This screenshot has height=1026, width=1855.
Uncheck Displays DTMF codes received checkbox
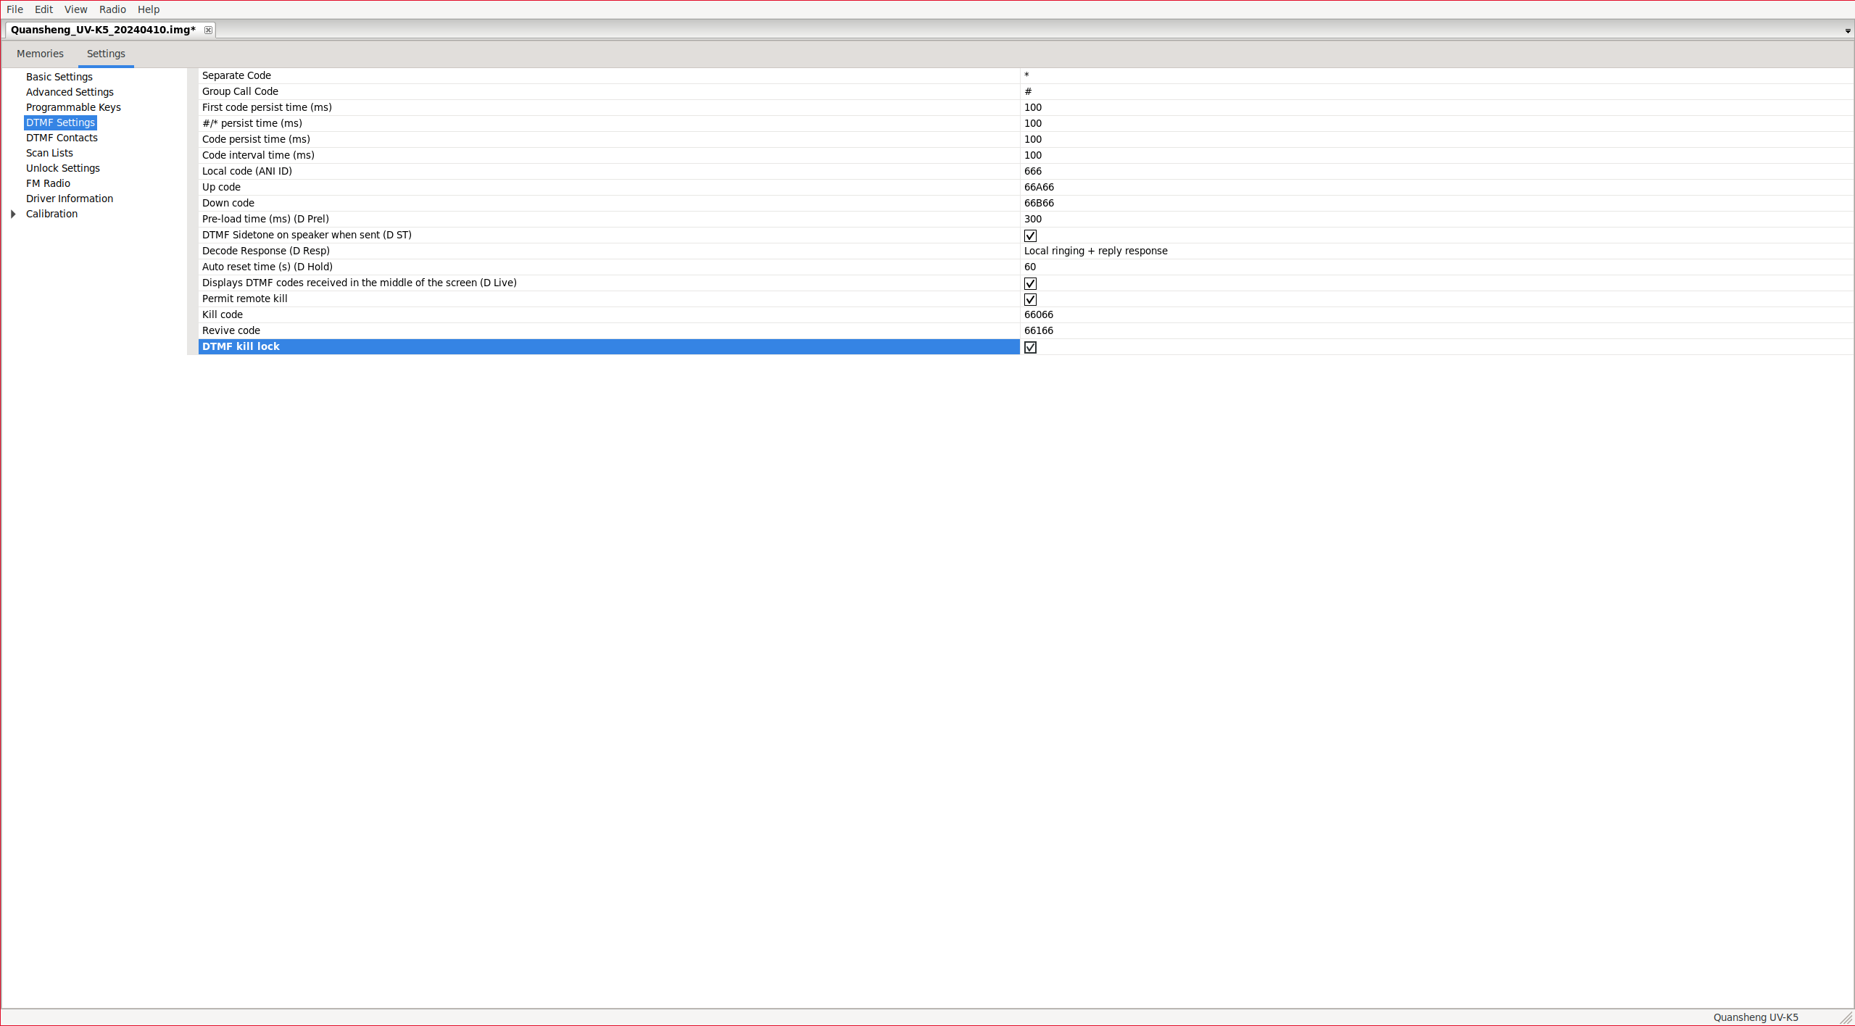tap(1030, 283)
